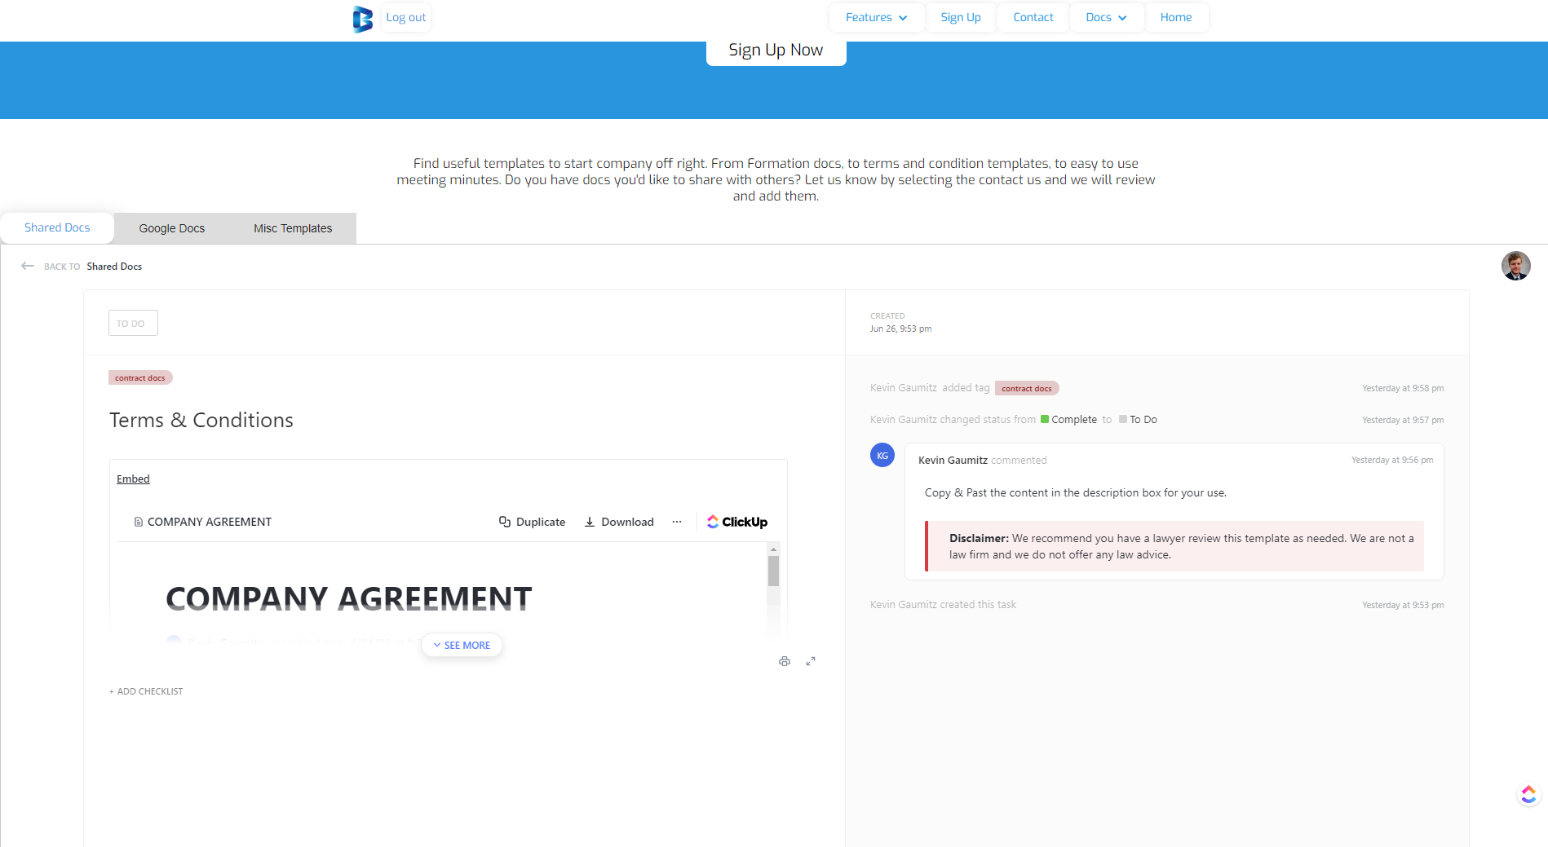Image resolution: width=1548 pixels, height=847 pixels.
Task: Click the Sign Up Now button
Action: [x=776, y=51]
